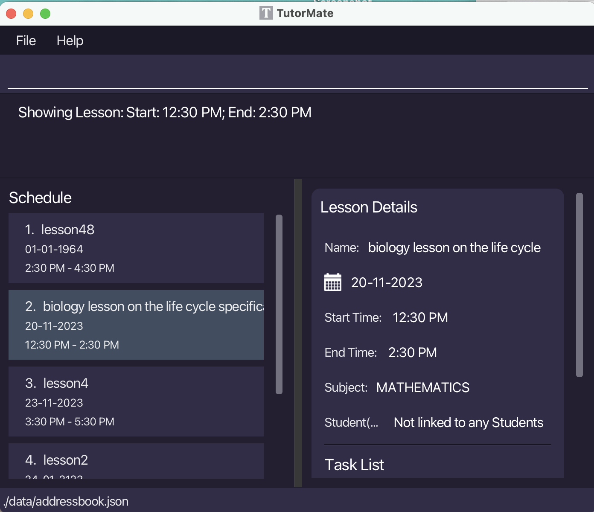Image resolution: width=594 pixels, height=512 pixels.
Task: Click the vertical divider between Schedule and Details
Action: tap(298, 333)
